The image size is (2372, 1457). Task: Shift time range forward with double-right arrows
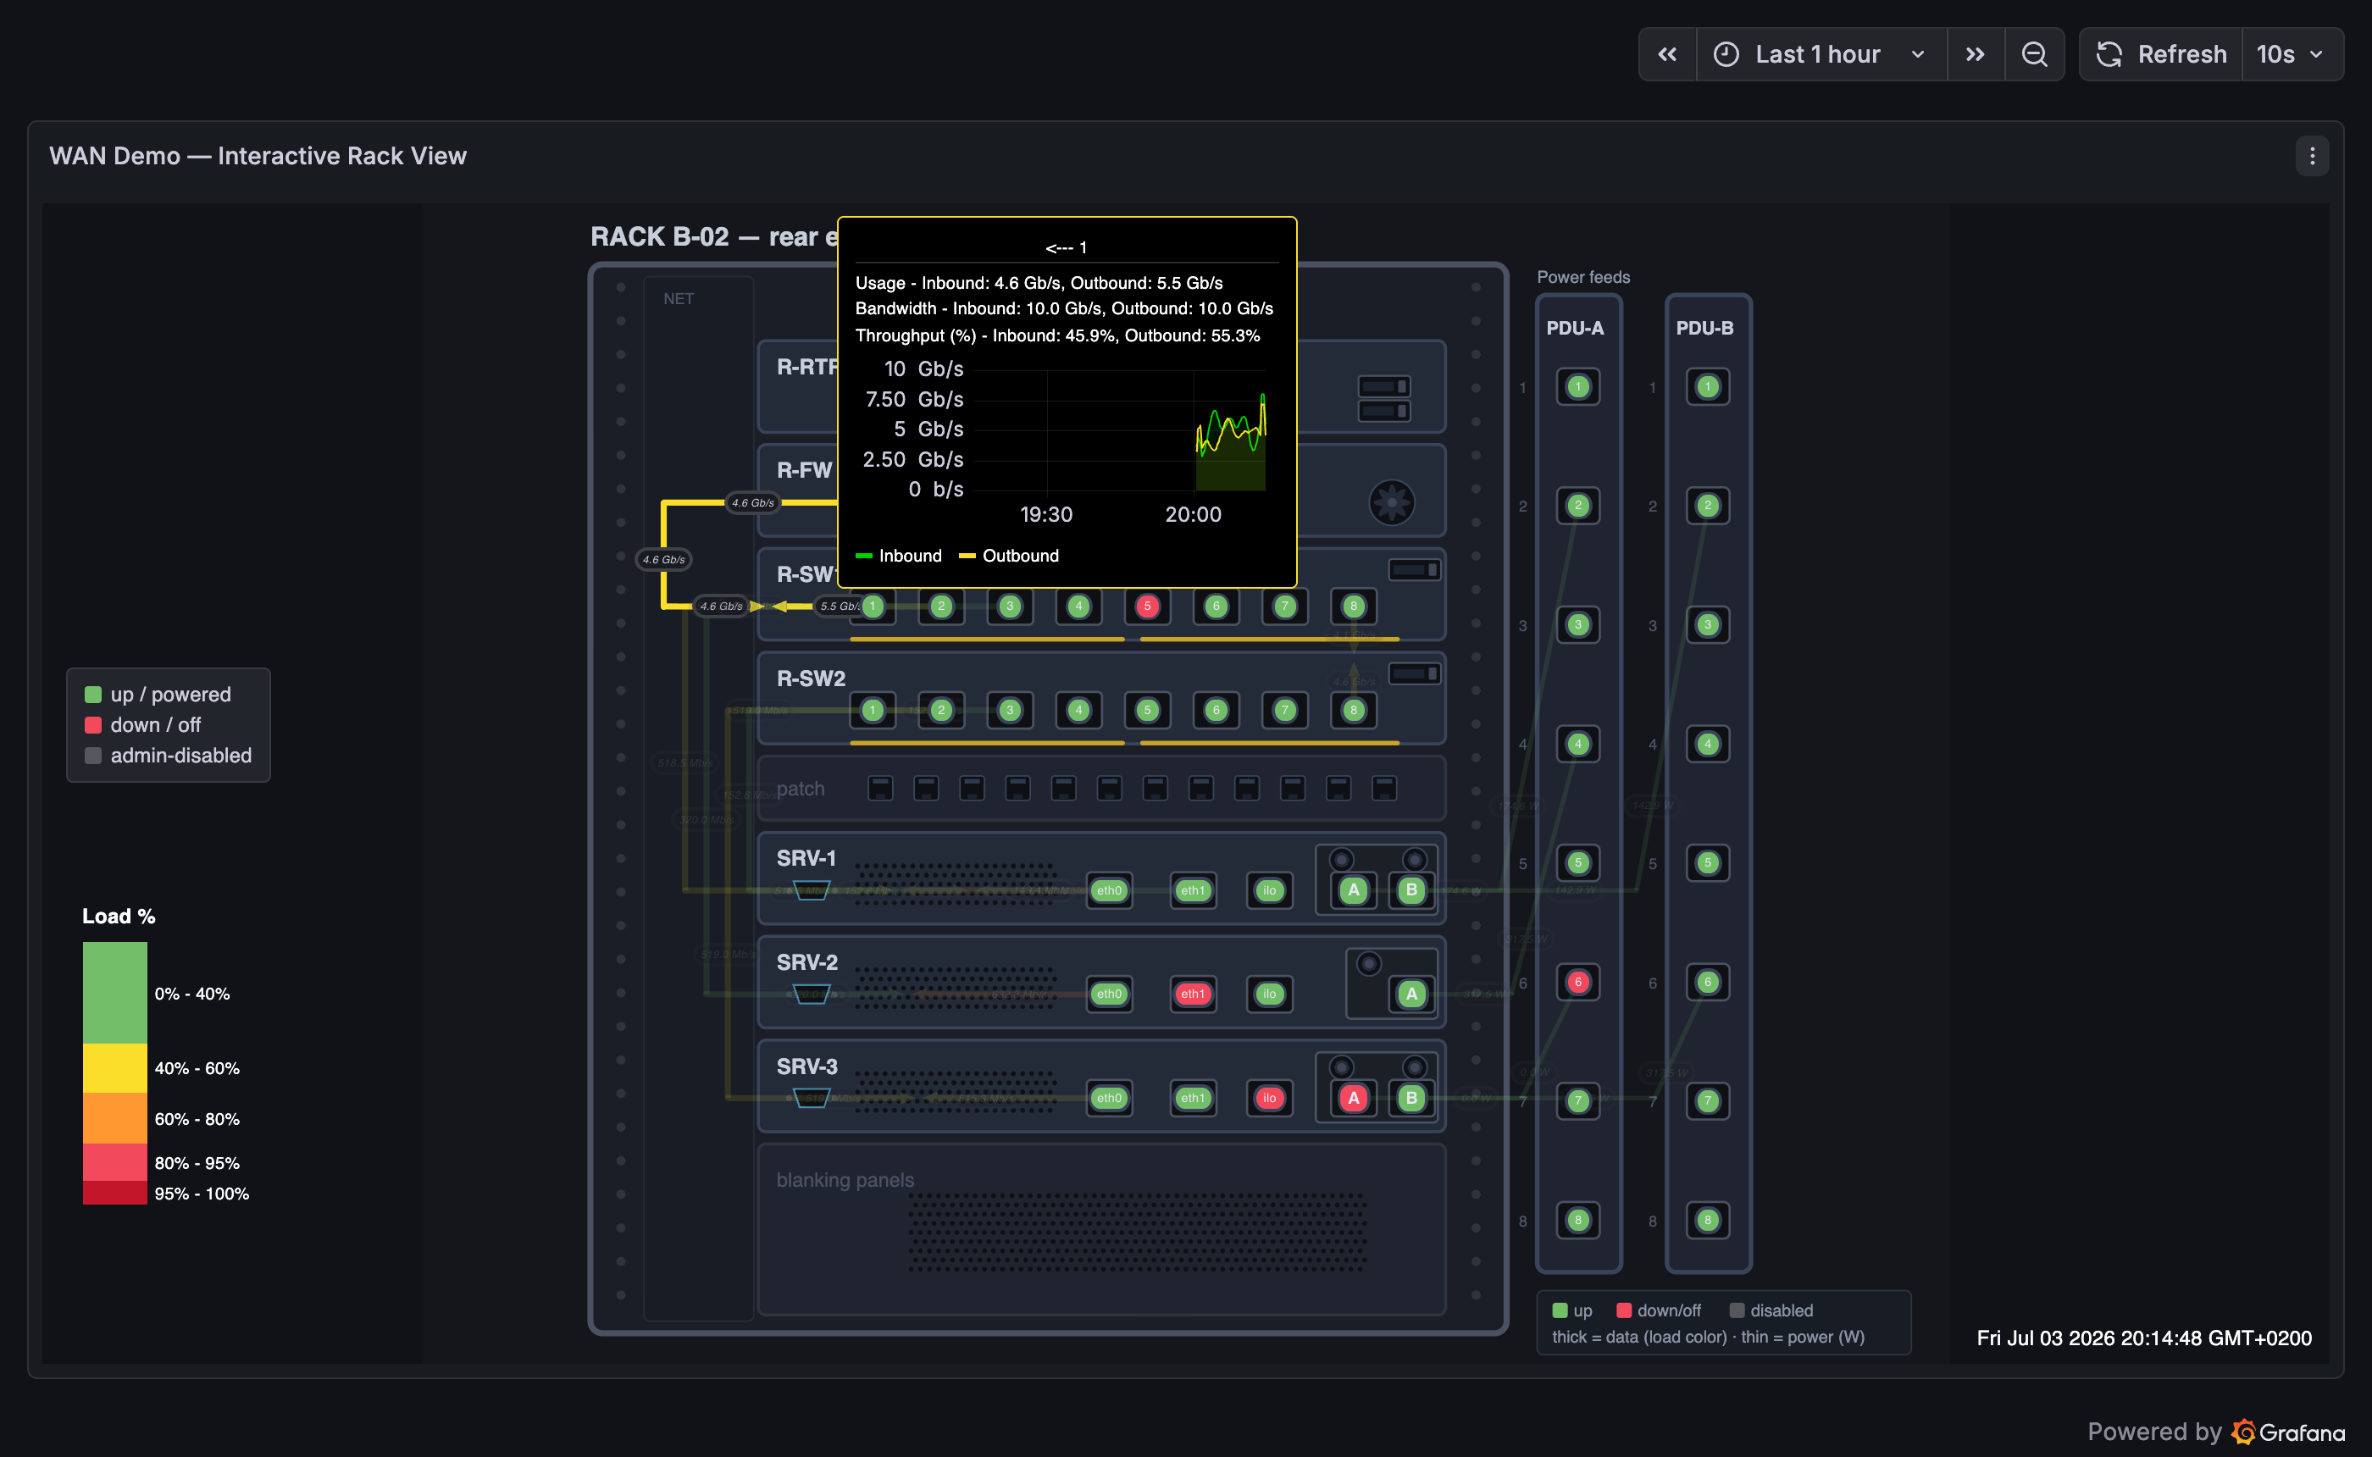click(x=1975, y=55)
